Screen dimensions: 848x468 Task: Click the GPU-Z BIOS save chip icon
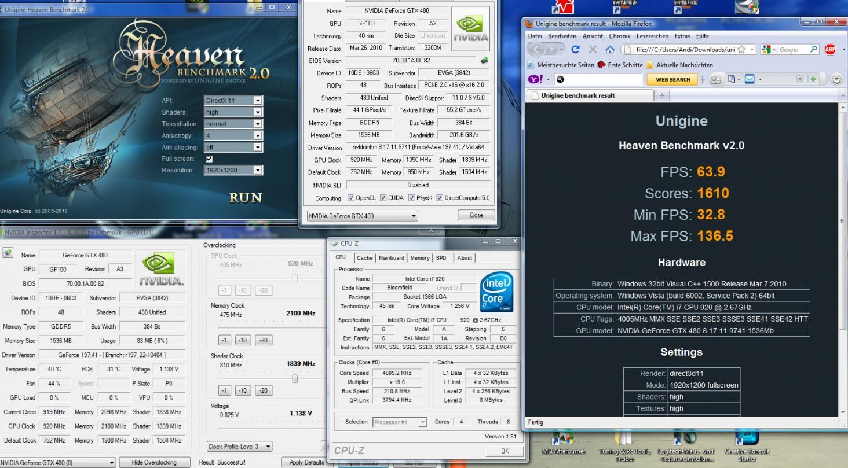click(x=484, y=60)
